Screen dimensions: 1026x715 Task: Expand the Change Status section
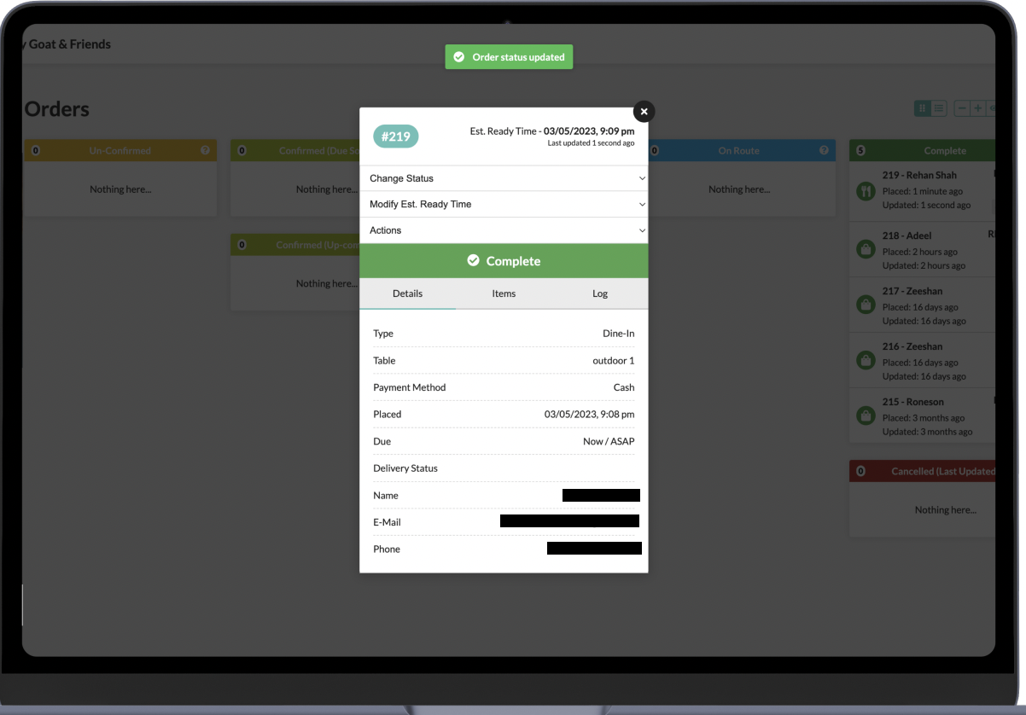coord(504,178)
